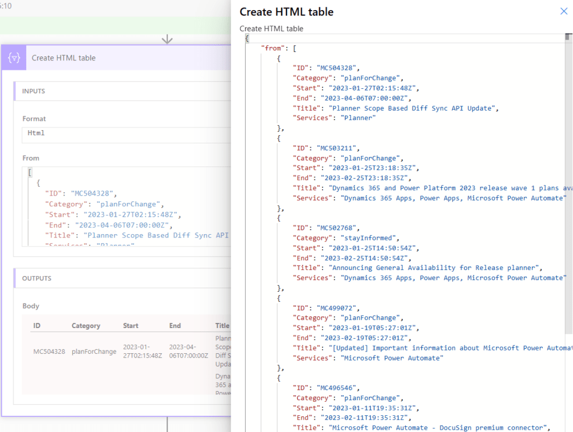Click the insert-step arrow above the action card
The height and width of the screenshot is (432, 573).
(167, 39)
